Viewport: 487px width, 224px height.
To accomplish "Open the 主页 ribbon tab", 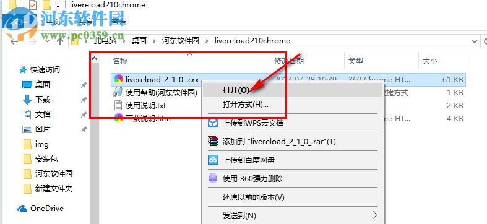I will 53,22.
